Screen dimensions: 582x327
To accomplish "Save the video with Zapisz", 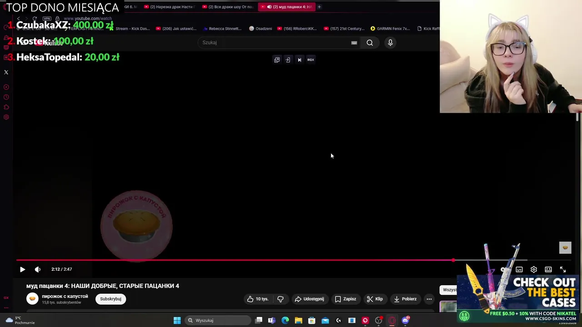I will 346,299.
